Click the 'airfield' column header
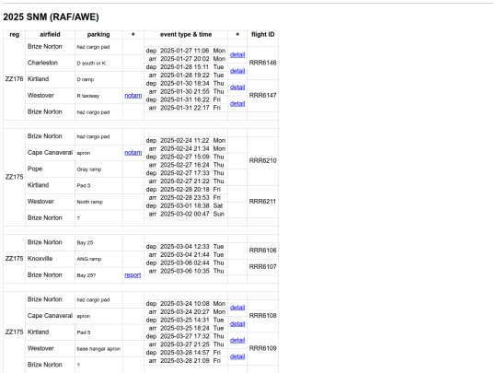 50,34
